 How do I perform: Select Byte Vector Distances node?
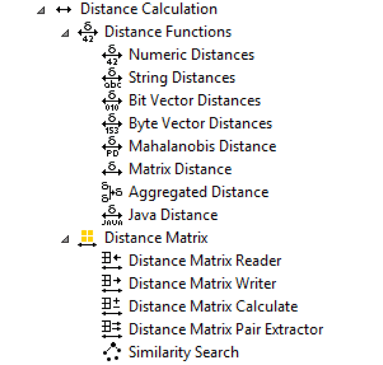200,124
